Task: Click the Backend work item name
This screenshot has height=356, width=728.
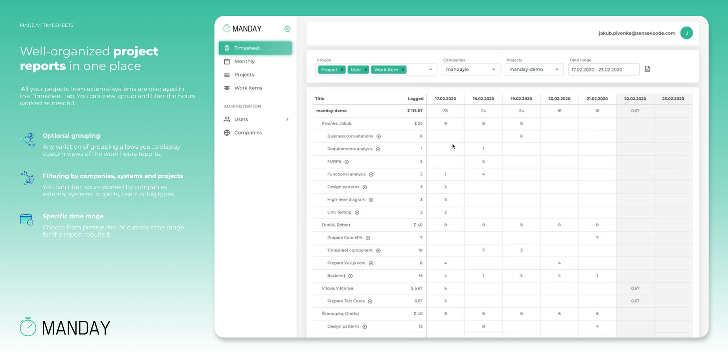Action: click(336, 276)
